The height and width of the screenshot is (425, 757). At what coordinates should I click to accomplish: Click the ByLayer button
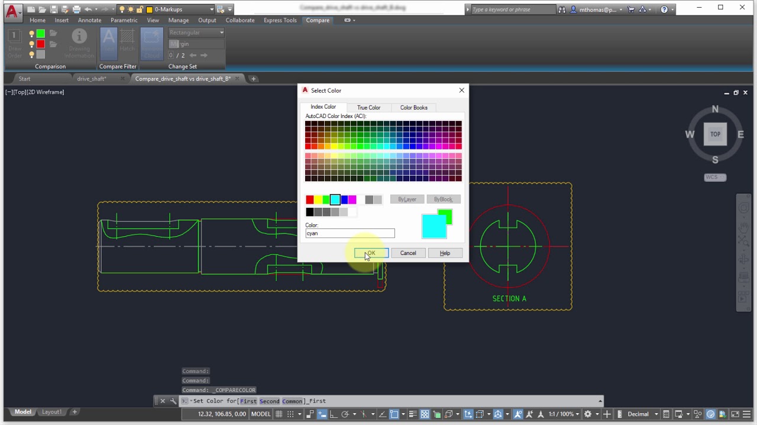pyautogui.click(x=407, y=199)
